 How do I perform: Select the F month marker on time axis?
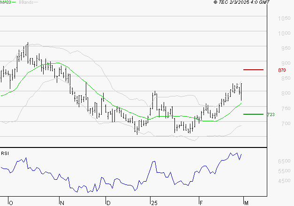(201, 203)
